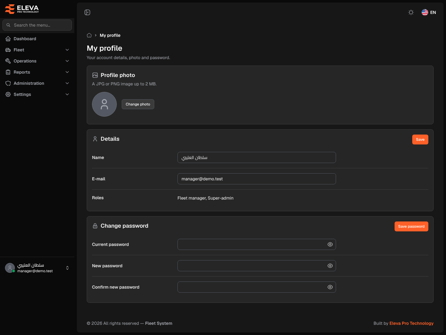
Task: Expand the Fleet menu section
Action: (37, 50)
